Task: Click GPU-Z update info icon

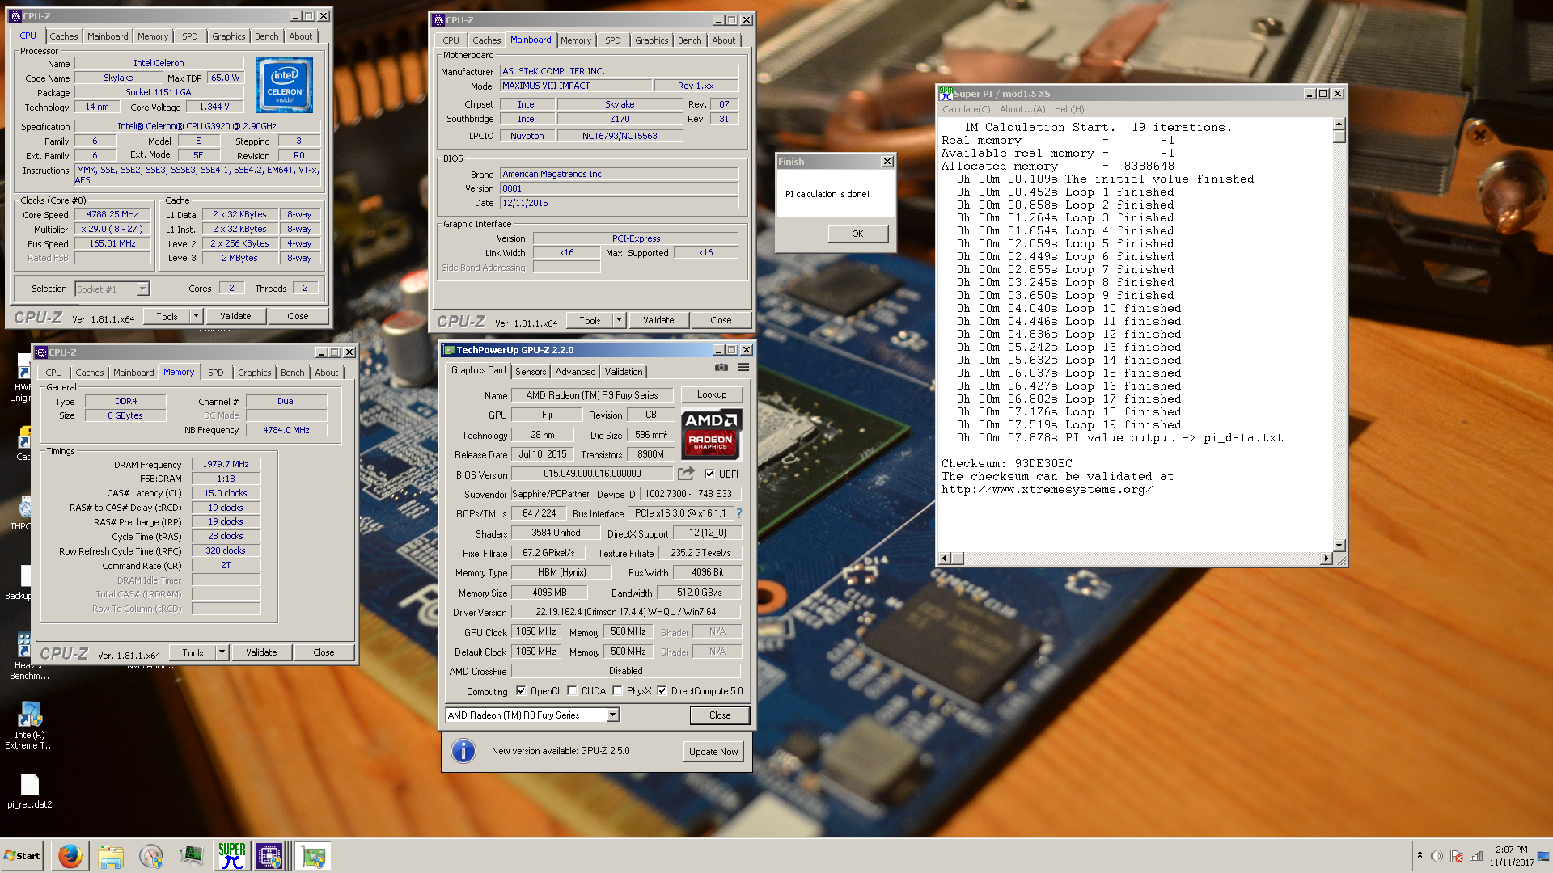Action: click(463, 751)
